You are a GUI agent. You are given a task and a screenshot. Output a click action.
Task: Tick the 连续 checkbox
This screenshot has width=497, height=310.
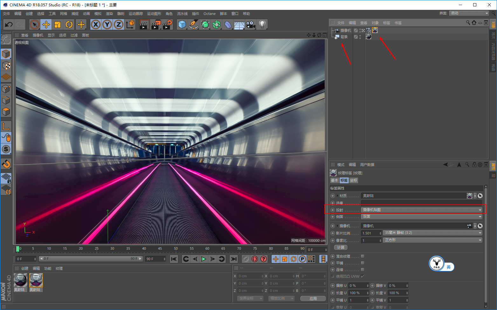point(362,269)
